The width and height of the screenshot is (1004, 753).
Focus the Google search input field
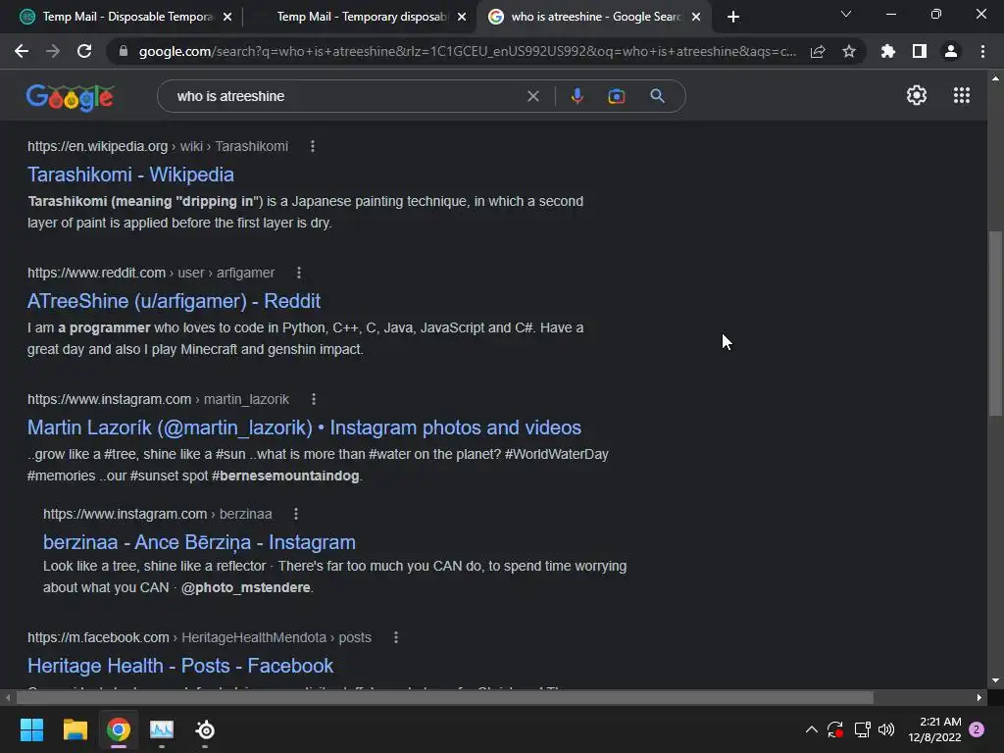coord(346,96)
